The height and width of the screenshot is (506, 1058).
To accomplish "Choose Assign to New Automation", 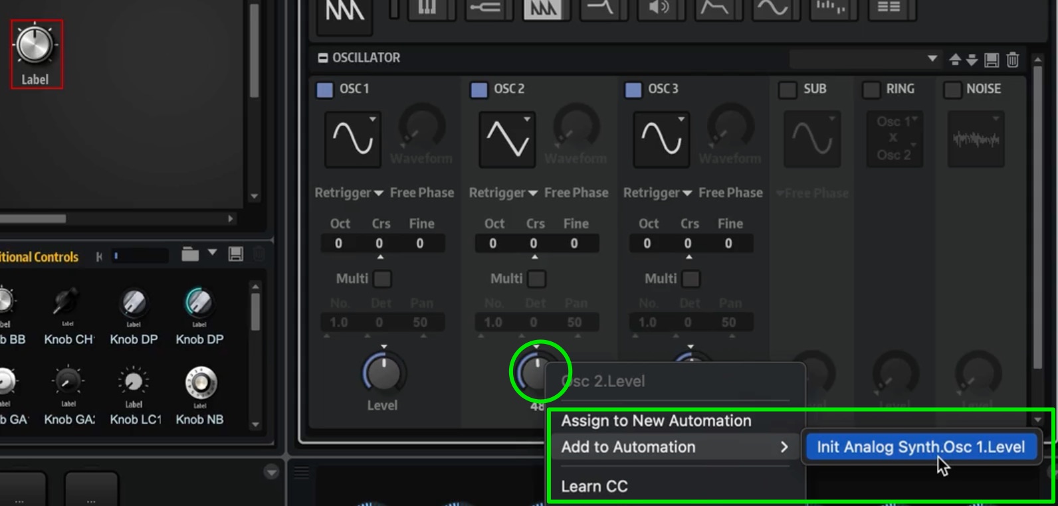I will (x=656, y=420).
